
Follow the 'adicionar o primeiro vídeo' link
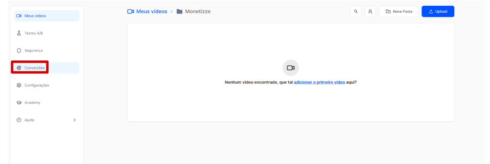click(x=319, y=82)
